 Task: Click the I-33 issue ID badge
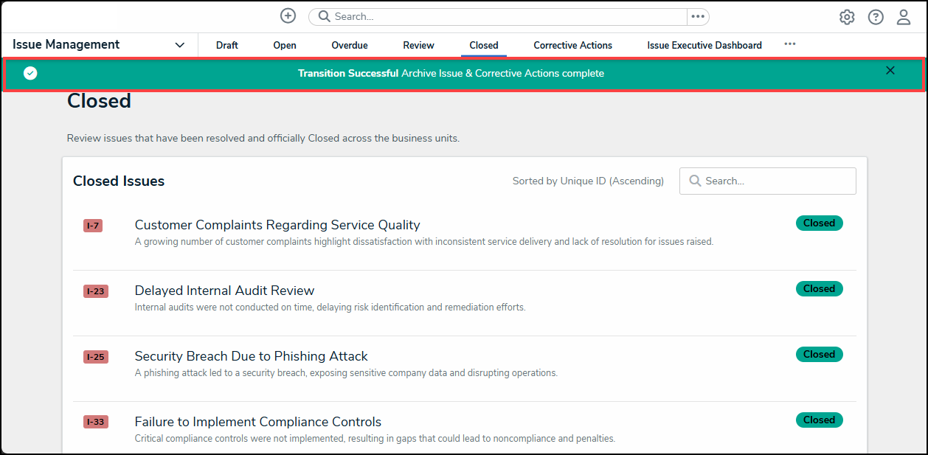96,423
